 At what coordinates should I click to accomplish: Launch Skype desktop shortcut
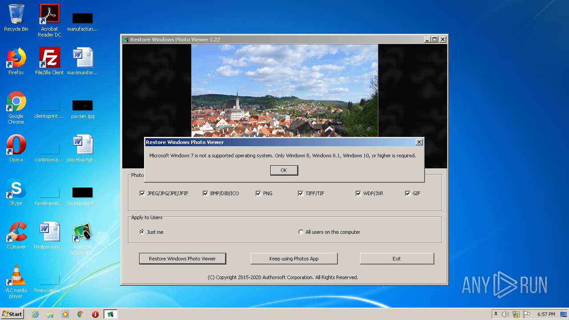16,192
